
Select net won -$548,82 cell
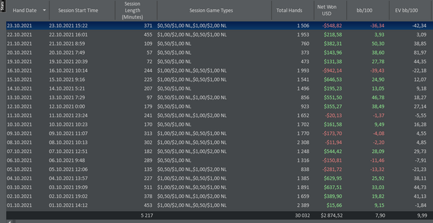332,26
